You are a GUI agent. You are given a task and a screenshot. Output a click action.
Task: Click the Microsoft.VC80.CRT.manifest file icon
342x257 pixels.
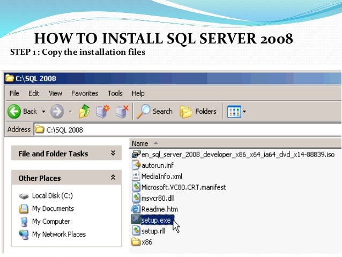coord(136,187)
